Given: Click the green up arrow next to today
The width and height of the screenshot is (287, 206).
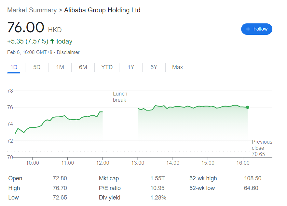Looking at the screenshot, I should (52, 41).
